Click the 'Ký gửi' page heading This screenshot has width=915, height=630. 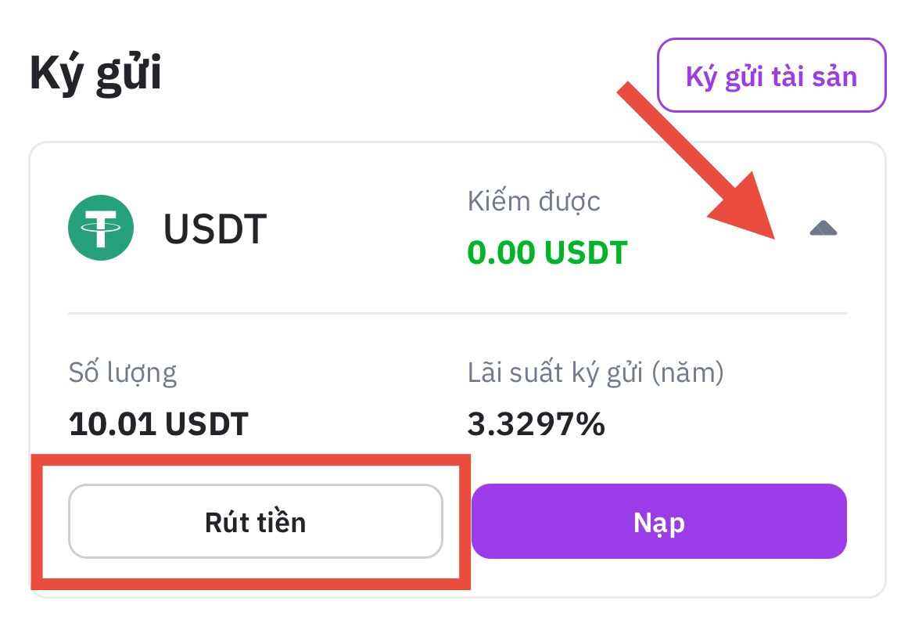coord(95,74)
